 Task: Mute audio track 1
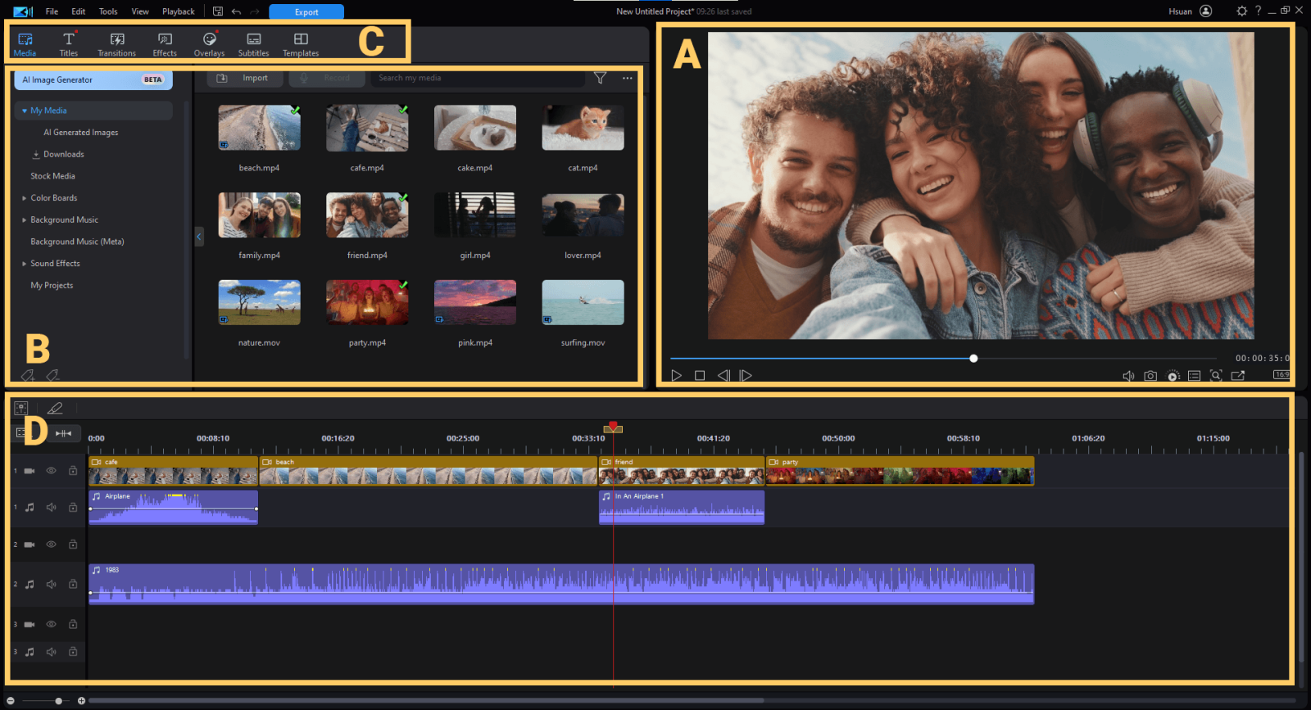pos(51,508)
